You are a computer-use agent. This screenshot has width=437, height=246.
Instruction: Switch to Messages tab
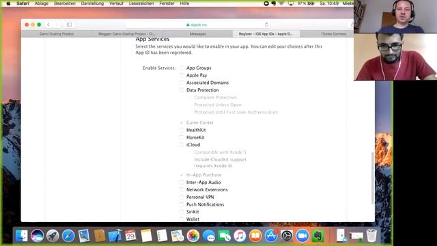point(197,33)
